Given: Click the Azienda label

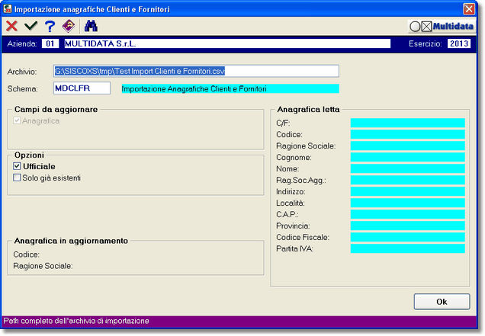Looking at the screenshot, I should tap(22, 43).
